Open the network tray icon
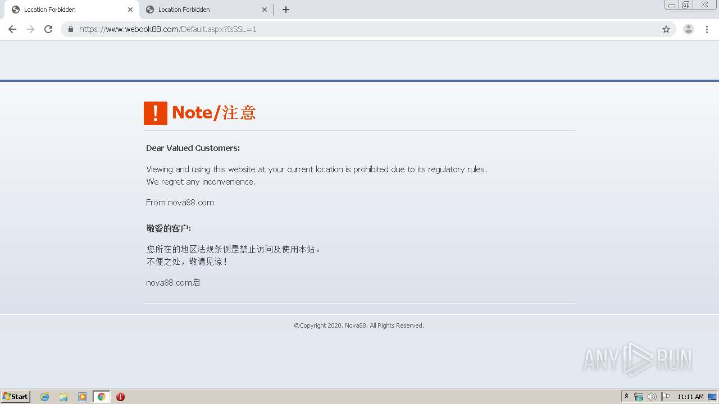Screen dimensions: 719x404 [639, 397]
